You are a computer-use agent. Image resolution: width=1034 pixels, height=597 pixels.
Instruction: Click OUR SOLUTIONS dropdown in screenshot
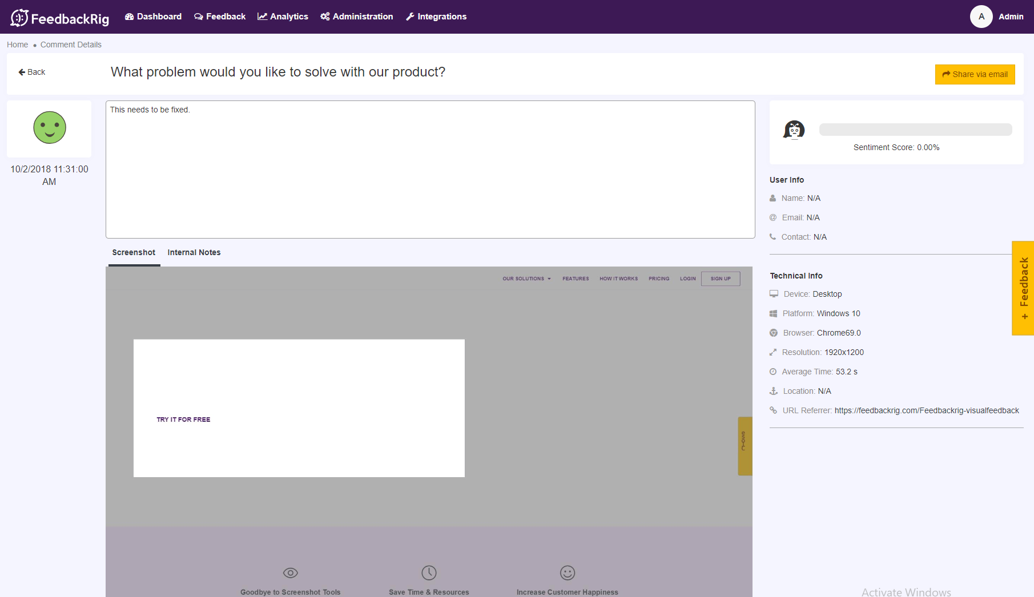526,279
